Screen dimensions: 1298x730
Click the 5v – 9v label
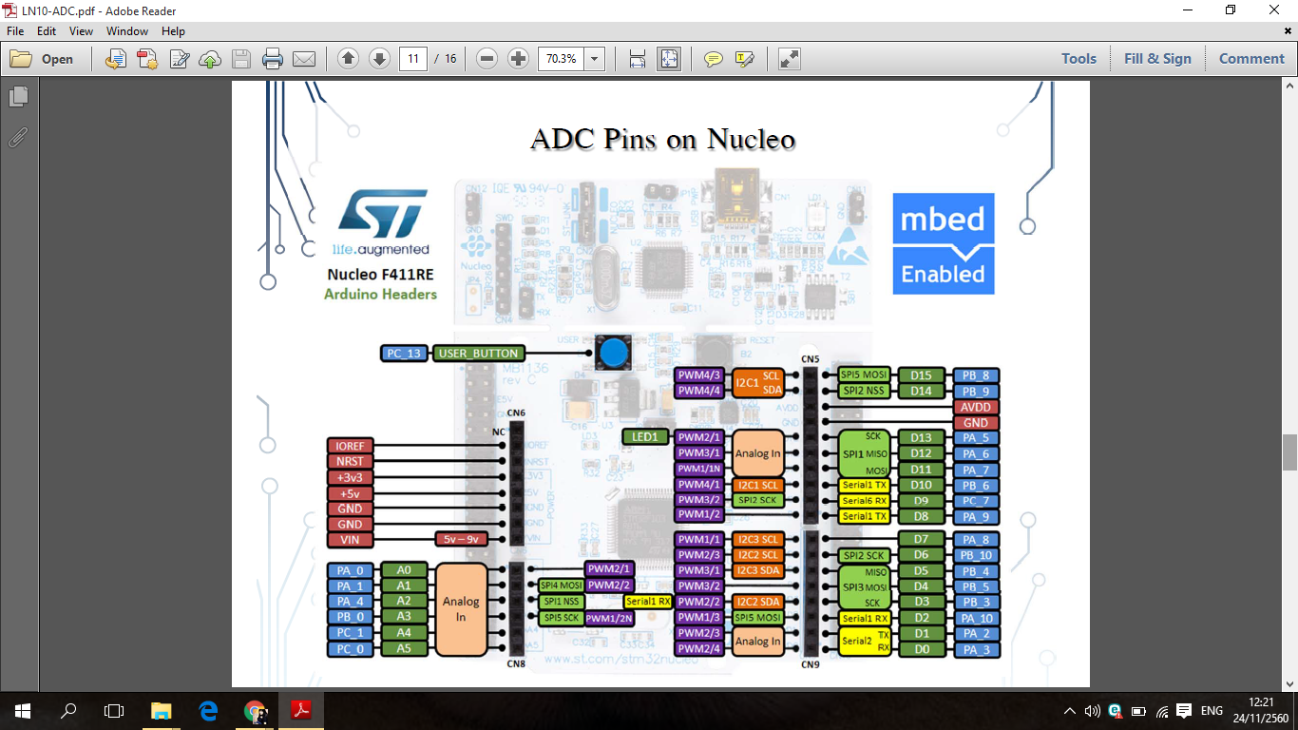click(x=461, y=540)
